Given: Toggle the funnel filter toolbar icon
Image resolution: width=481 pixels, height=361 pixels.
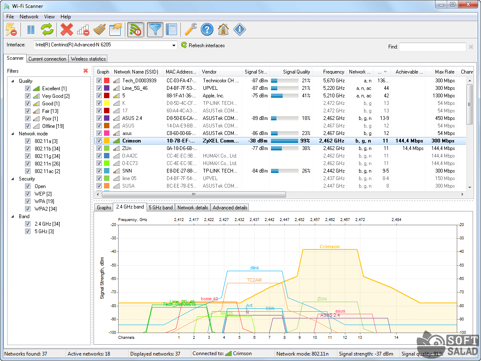Looking at the screenshot, I should tap(155, 30).
